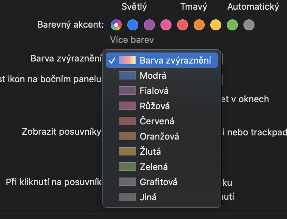This screenshot has height=219, width=287.
Task: Choose Modrá from the highlight menu
Action: (x=153, y=76)
